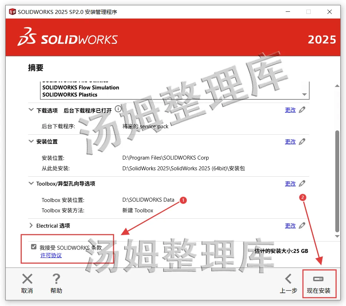
Task: Open the 许可协议 license agreement link
Action: click(x=51, y=255)
